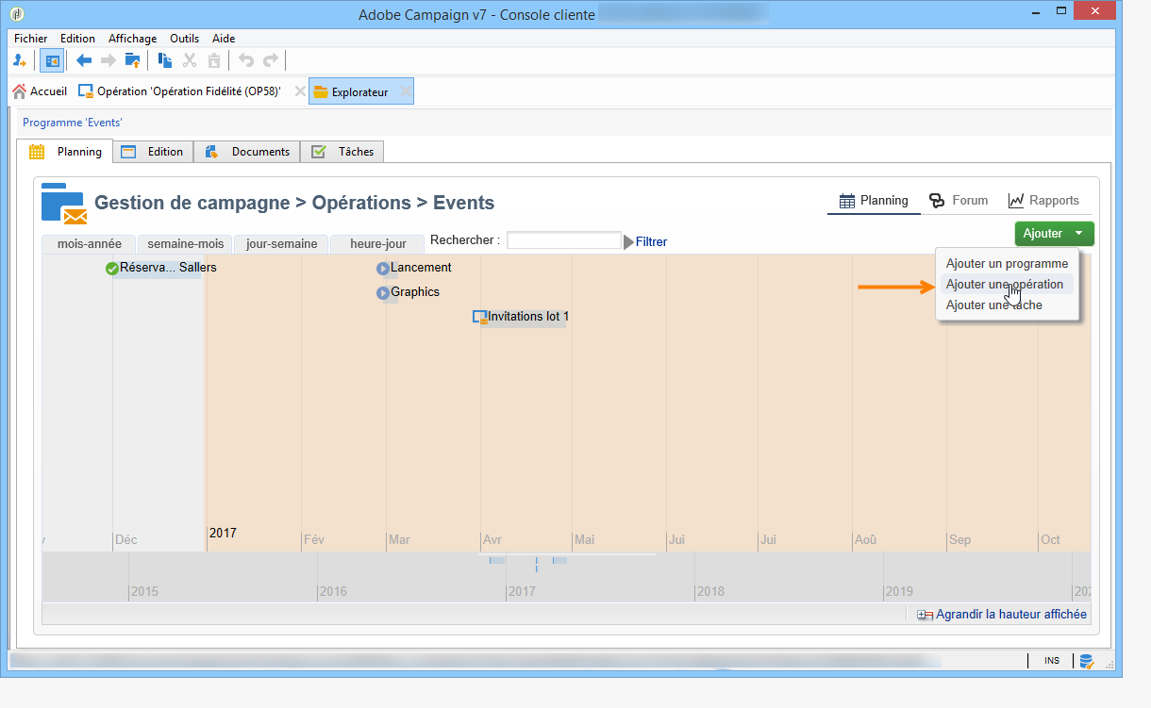Open the Outils menu
This screenshot has width=1151, height=708.
pos(184,39)
